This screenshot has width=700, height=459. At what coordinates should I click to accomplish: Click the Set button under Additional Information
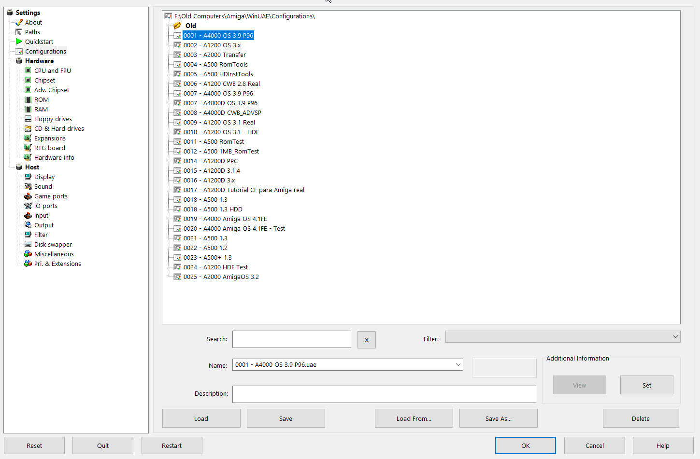point(647,385)
